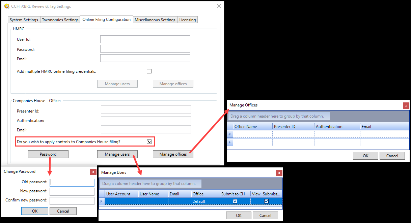This screenshot has width=411, height=223.
Task: Click Companies House Manage users button
Action: coord(117,154)
